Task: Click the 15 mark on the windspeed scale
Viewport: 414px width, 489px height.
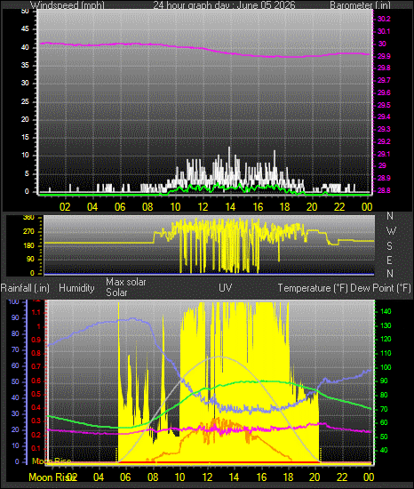Action: click(25, 137)
